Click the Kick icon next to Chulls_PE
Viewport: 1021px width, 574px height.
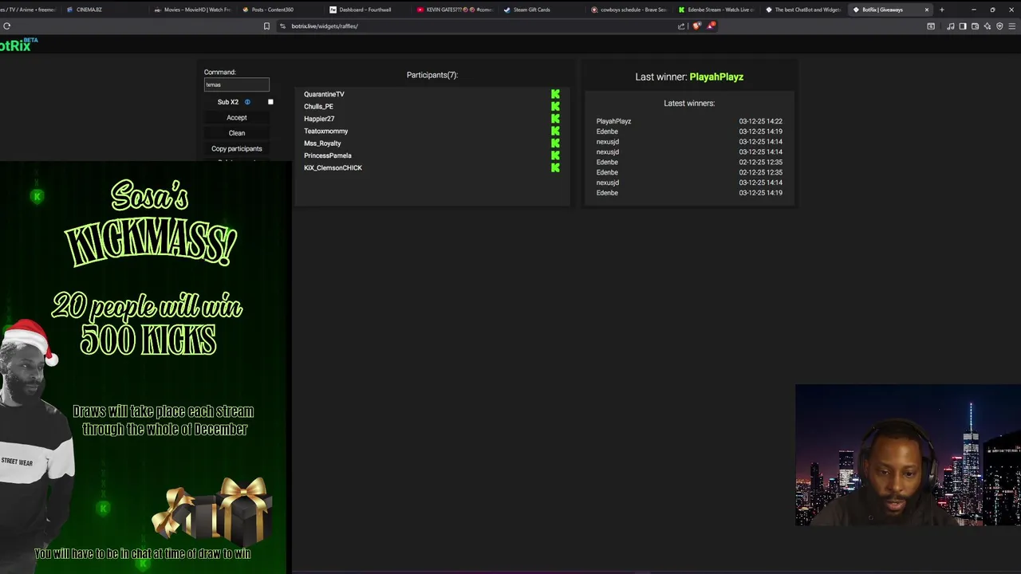coord(555,106)
